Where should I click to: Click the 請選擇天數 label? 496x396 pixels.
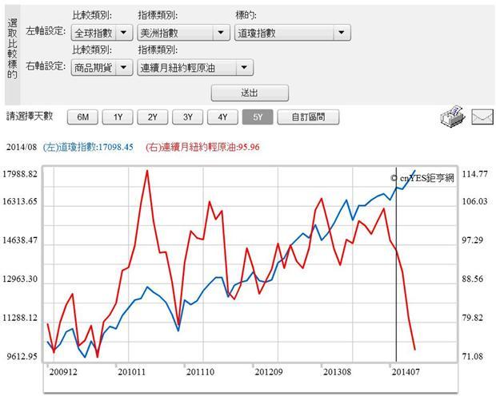(30, 116)
